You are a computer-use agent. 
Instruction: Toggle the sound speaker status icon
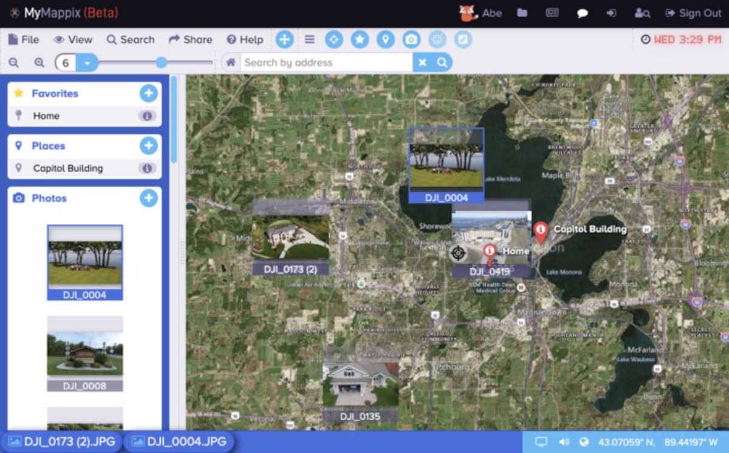pyautogui.click(x=564, y=442)
